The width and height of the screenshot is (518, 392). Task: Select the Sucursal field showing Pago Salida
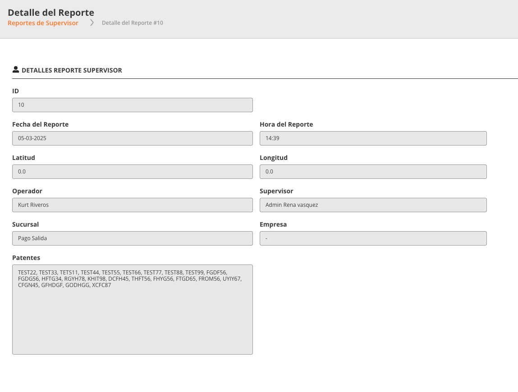[x=132, y=238]
